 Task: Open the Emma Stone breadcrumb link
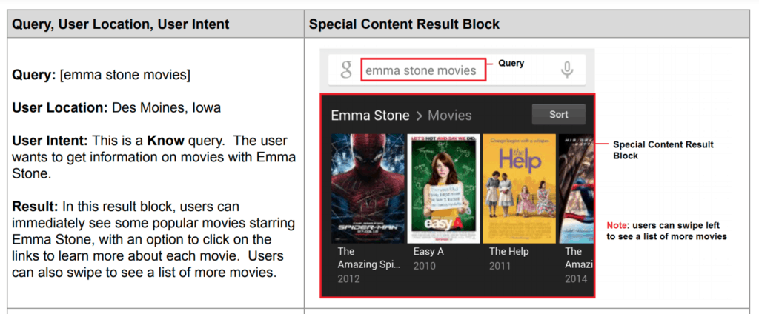click(371, 116)
